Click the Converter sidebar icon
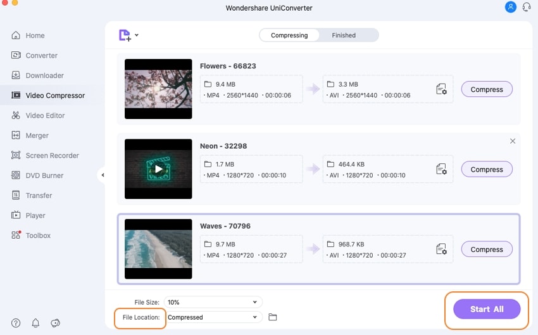Image resolution: width=538 pixels, height=335 pixels. (16, 55)
